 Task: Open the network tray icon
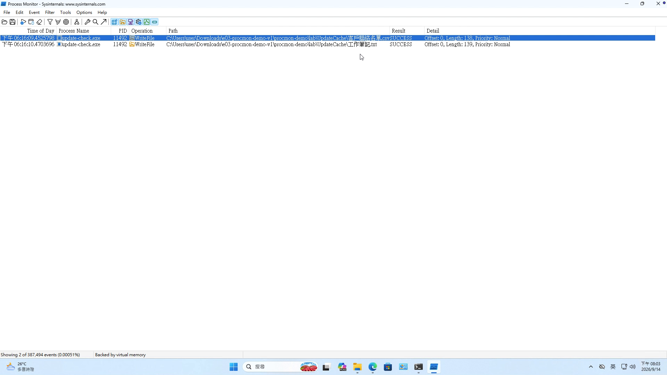624,367
